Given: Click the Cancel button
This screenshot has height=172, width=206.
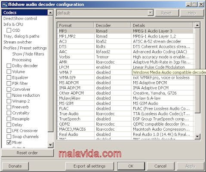Looking at the screenshot, I should pyautogui.click(x=160, y=166).
